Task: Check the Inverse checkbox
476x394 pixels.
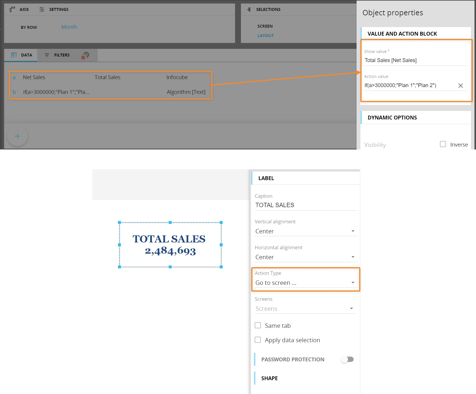Action: click(x=443, y=144)
